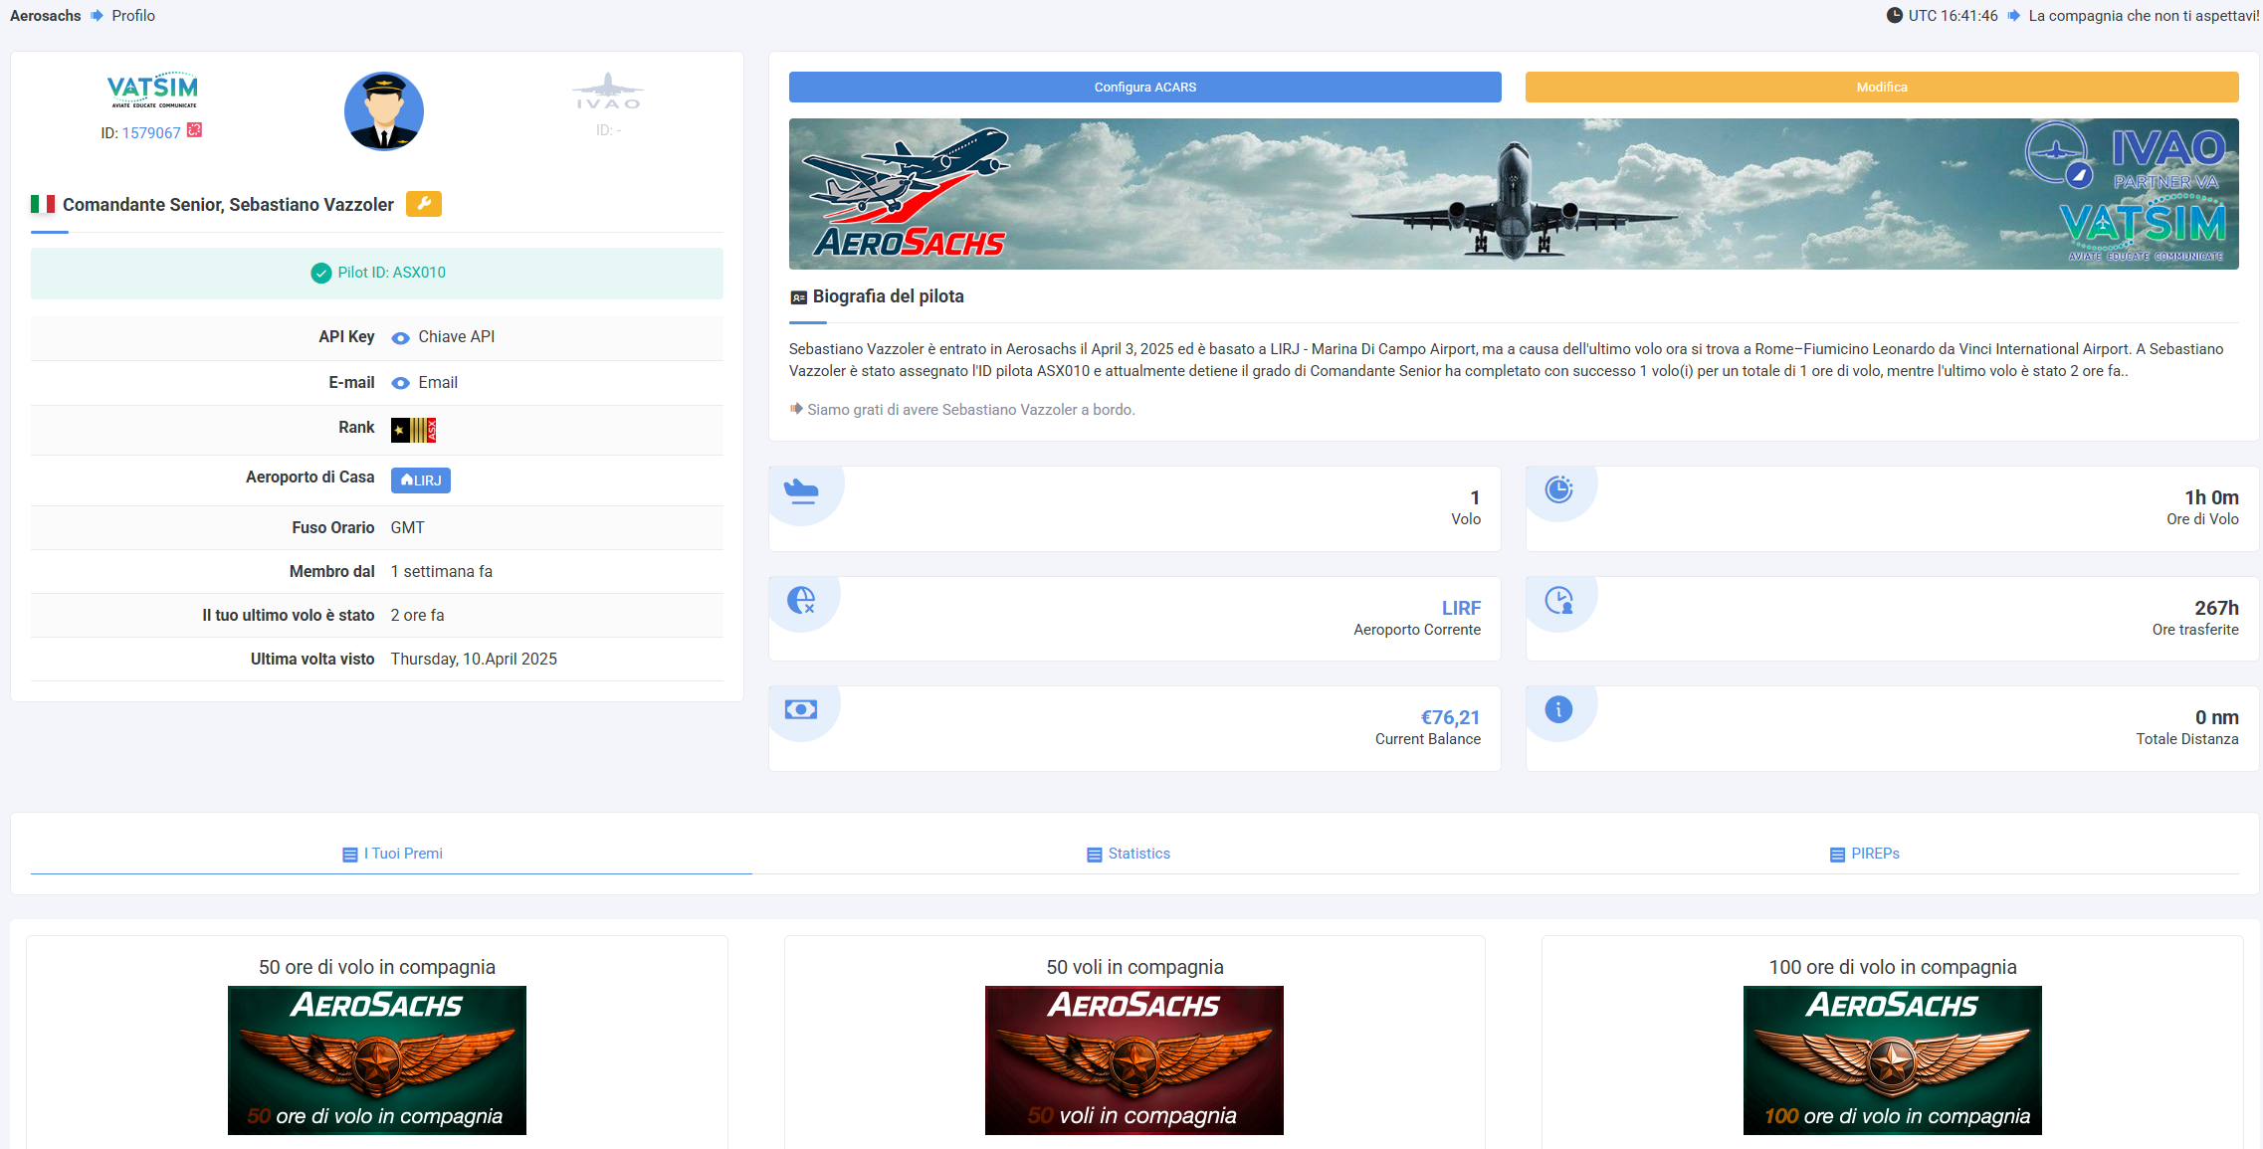2263x1149 pixels.
Task: Click the Comandante Senior rank badge image
Action: [x=413, y=430]
